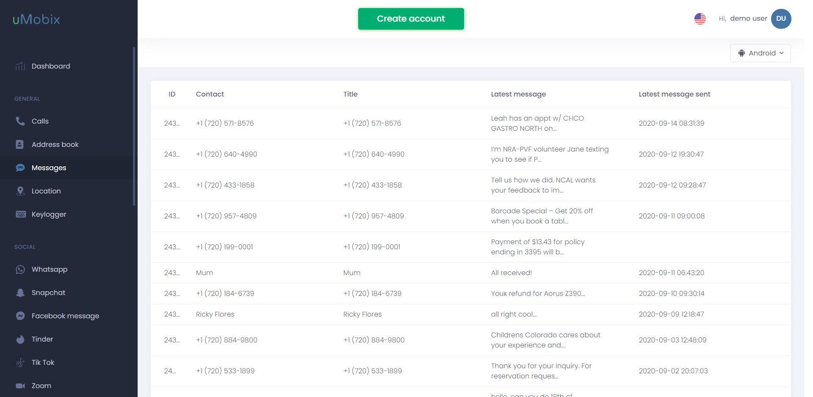Click the Location pin icon
Viewport: 813px width, 397px height.
(20, 191)
